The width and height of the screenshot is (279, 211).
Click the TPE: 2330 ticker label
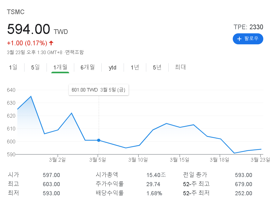(x=248, y=27)
